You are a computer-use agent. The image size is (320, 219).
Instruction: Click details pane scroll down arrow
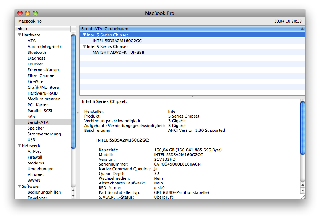click(303, 190)
